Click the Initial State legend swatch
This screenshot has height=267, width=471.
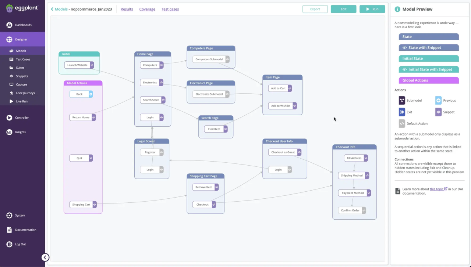click(429, 58)
